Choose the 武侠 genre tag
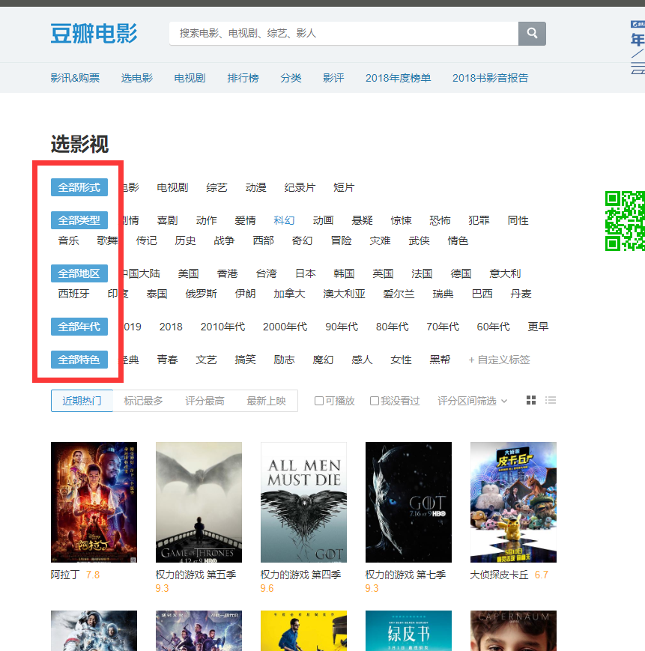 coord(420,240)
